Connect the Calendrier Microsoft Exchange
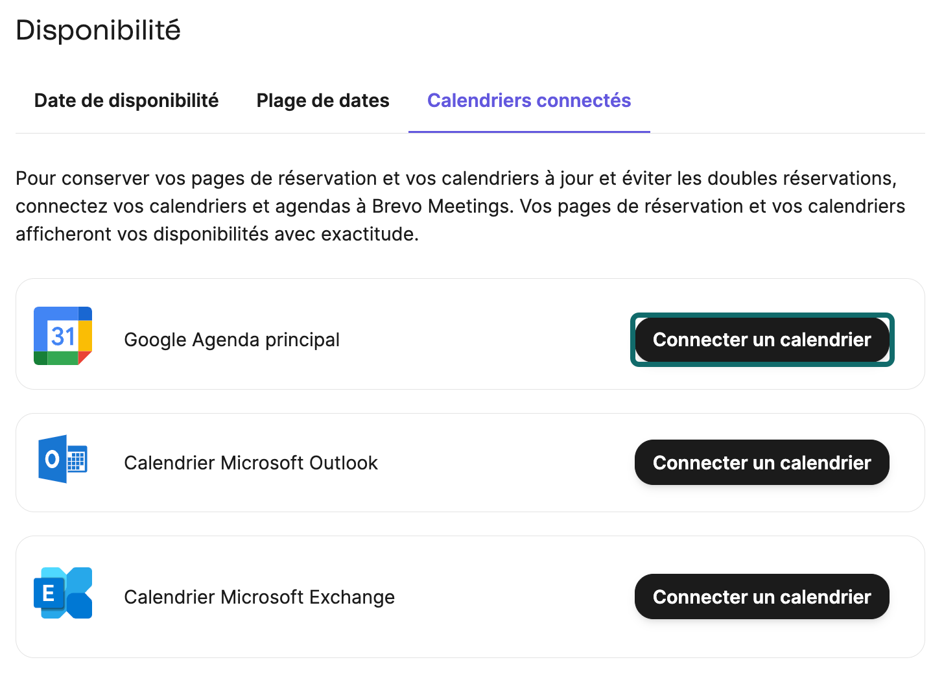Viewport: 944px width, 673px height. point(762,596)
